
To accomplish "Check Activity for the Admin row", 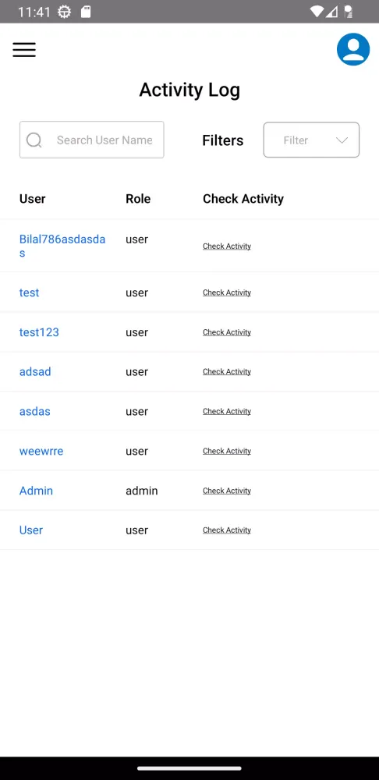I will click(x=227, y=491).
